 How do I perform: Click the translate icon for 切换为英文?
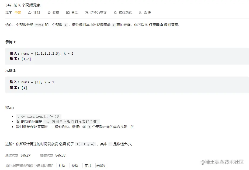point(87,12)
